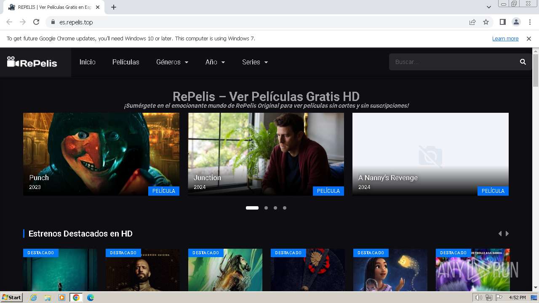The image size is (539, 303).
Task: Click the Estrenos Destacados en HD heading
Action: coord(80,234)
